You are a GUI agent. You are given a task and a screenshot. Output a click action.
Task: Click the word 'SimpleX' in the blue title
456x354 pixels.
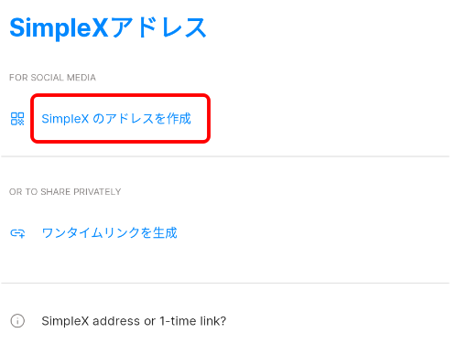point(59,28)
